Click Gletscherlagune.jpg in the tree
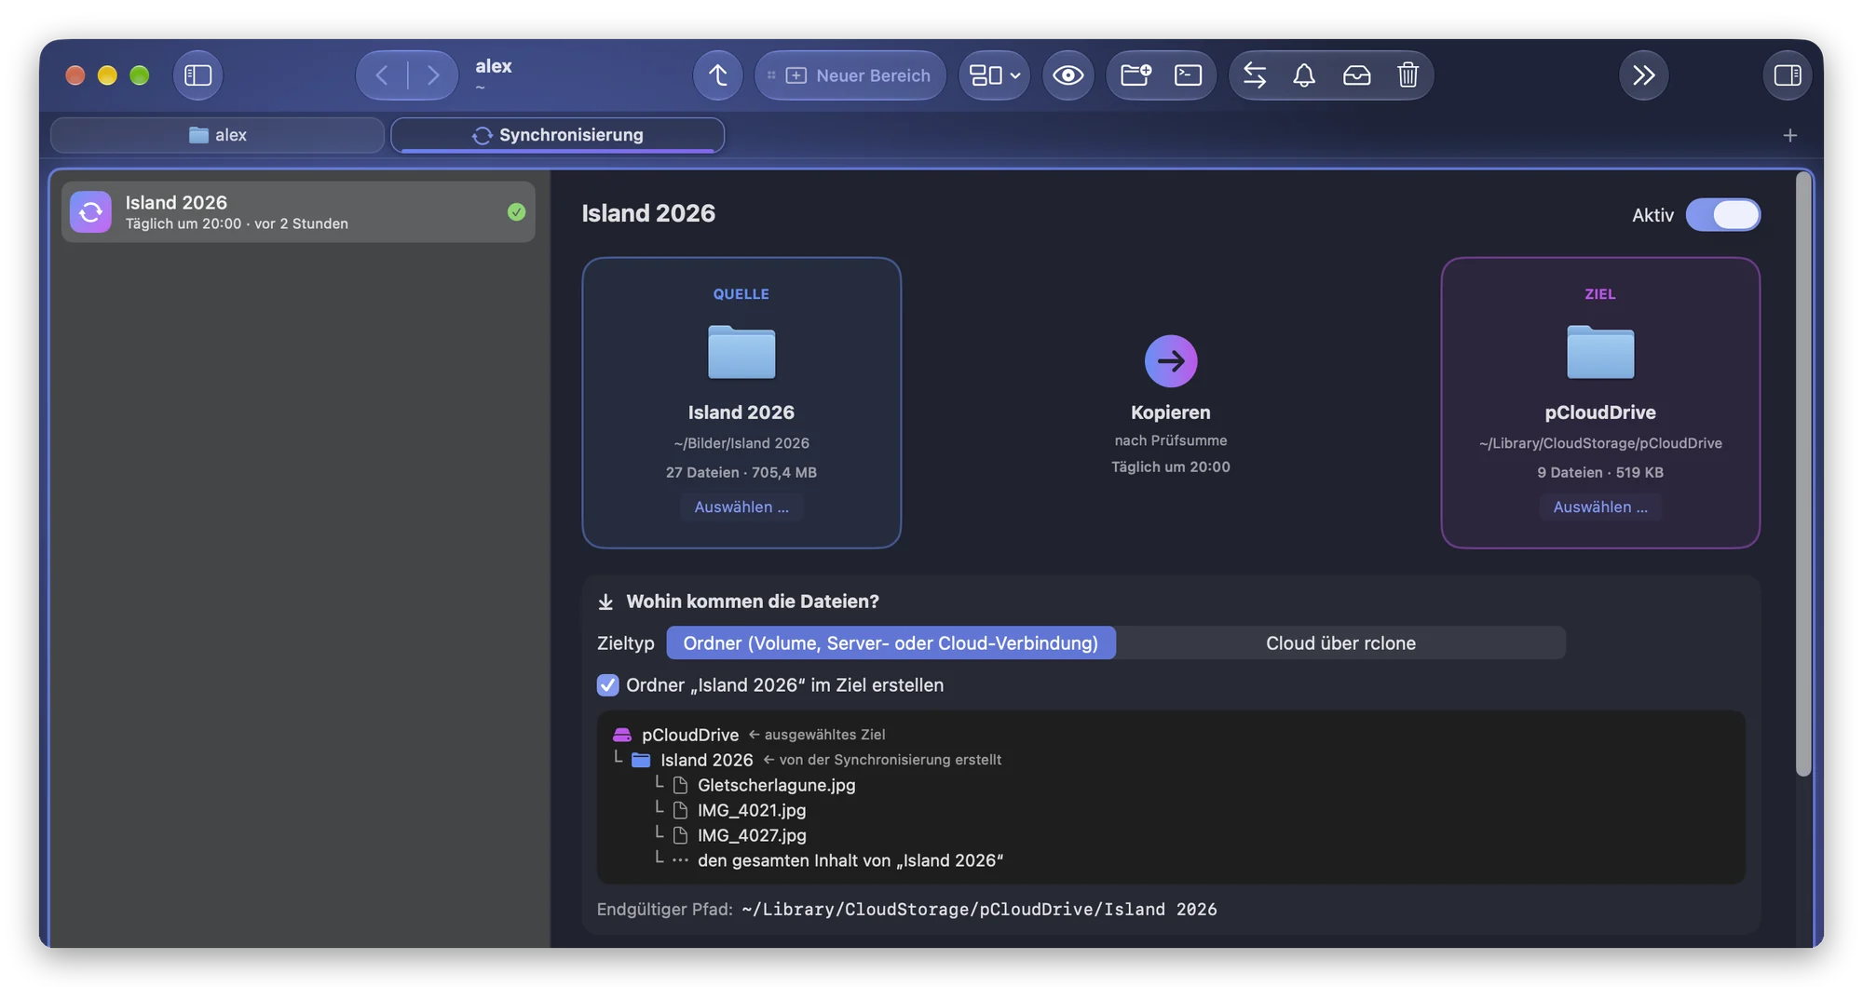1863x987 pixels. click(776, 785)
